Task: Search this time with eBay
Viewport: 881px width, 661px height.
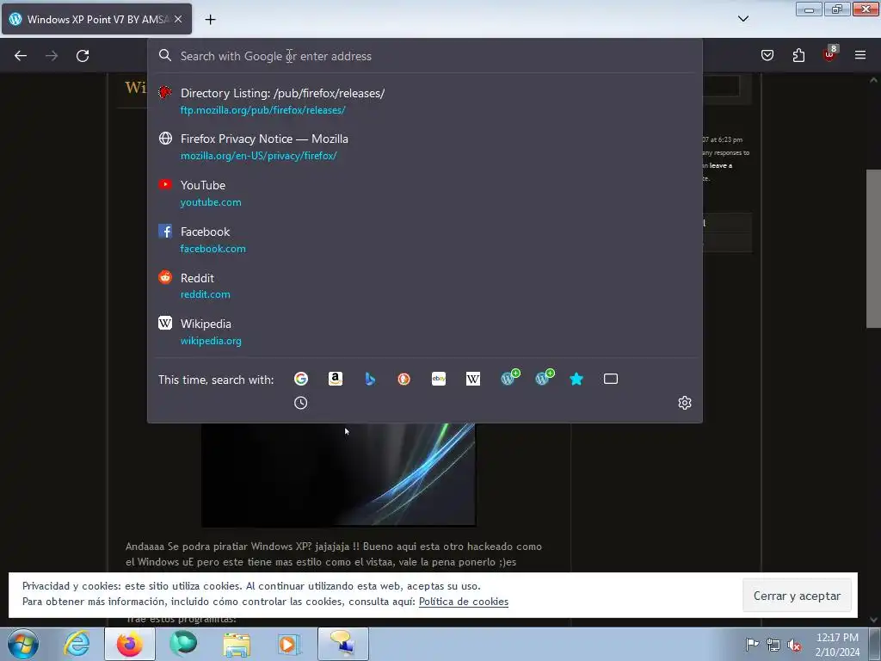Action: coord(439,379)
